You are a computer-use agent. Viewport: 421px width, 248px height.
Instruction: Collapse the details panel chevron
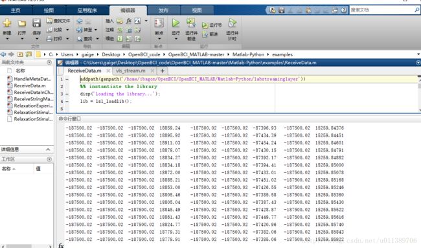tap(48, 150)
